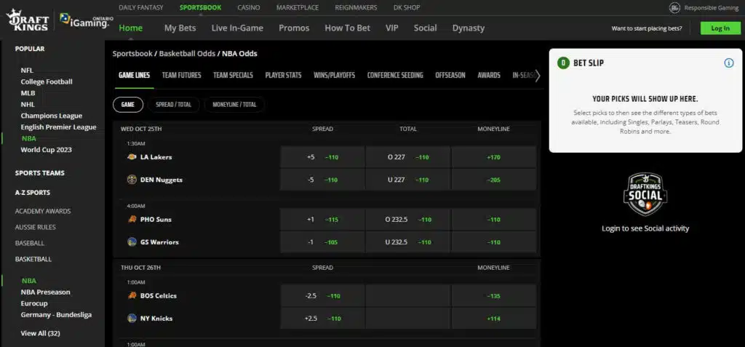Open Daily Fantasy in the top bar
Viewport: 745px width, 347px height.
click(140, 7)
